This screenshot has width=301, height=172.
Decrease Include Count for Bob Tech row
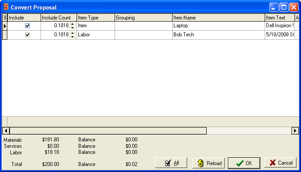[72, 37]
